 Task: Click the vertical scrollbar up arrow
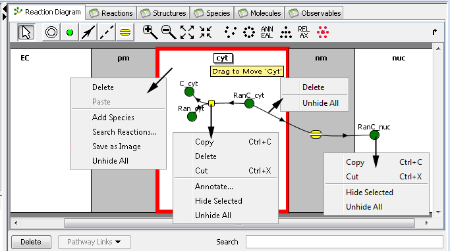(x=438, y=49)
